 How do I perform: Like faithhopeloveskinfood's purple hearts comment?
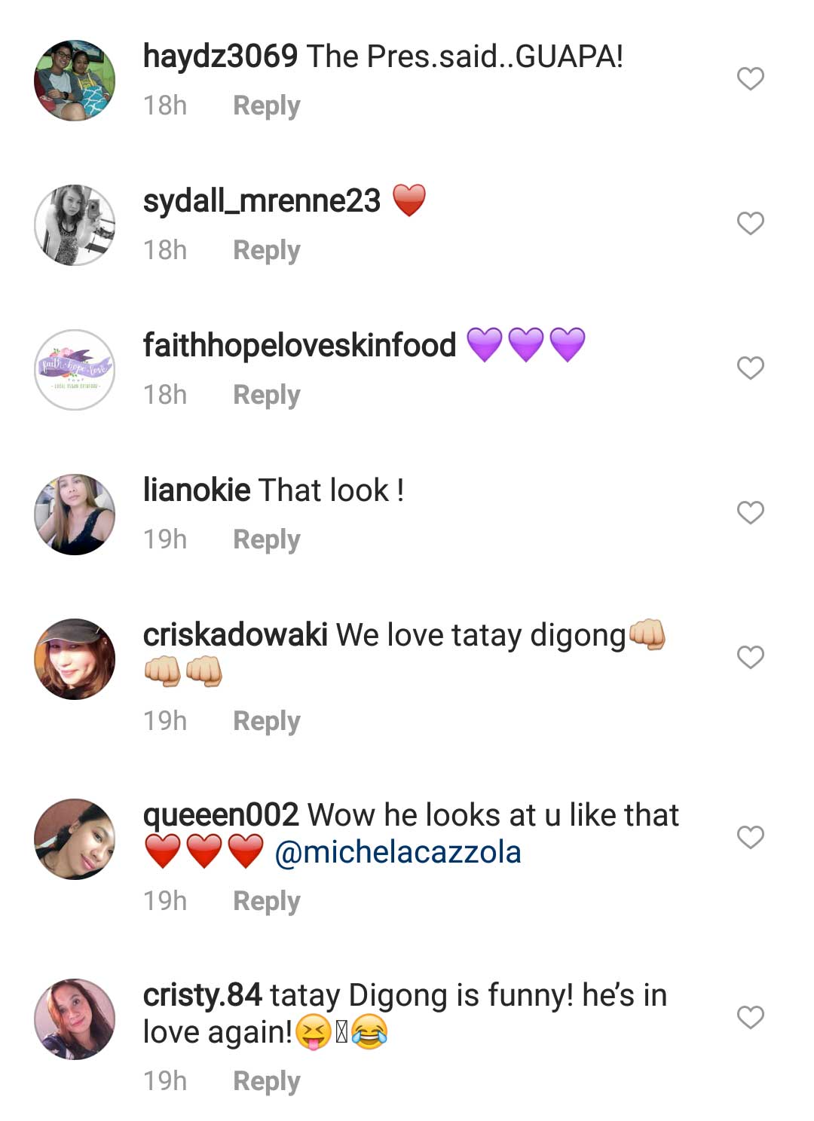coord(750,368)
